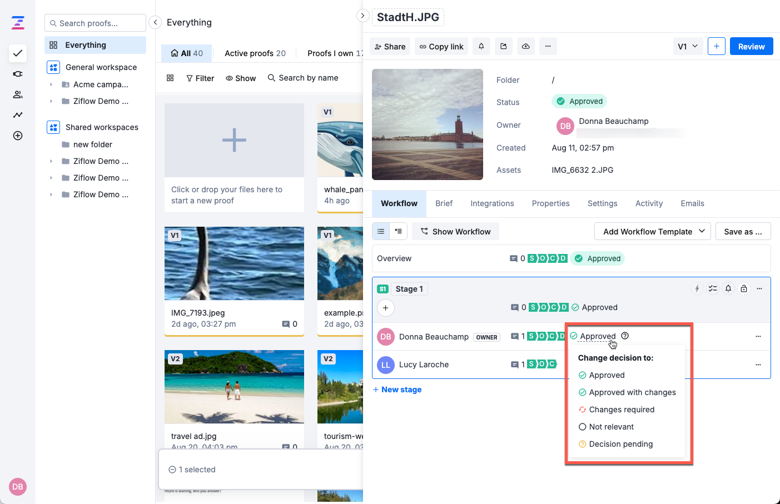Click the lock icon in Stage 1 header
Screen dimensions: 780x504
[x=744, y=288]
